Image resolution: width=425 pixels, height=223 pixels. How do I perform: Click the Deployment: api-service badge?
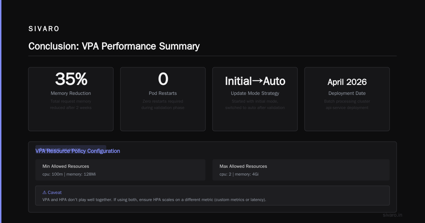click(x=71, y=149)
